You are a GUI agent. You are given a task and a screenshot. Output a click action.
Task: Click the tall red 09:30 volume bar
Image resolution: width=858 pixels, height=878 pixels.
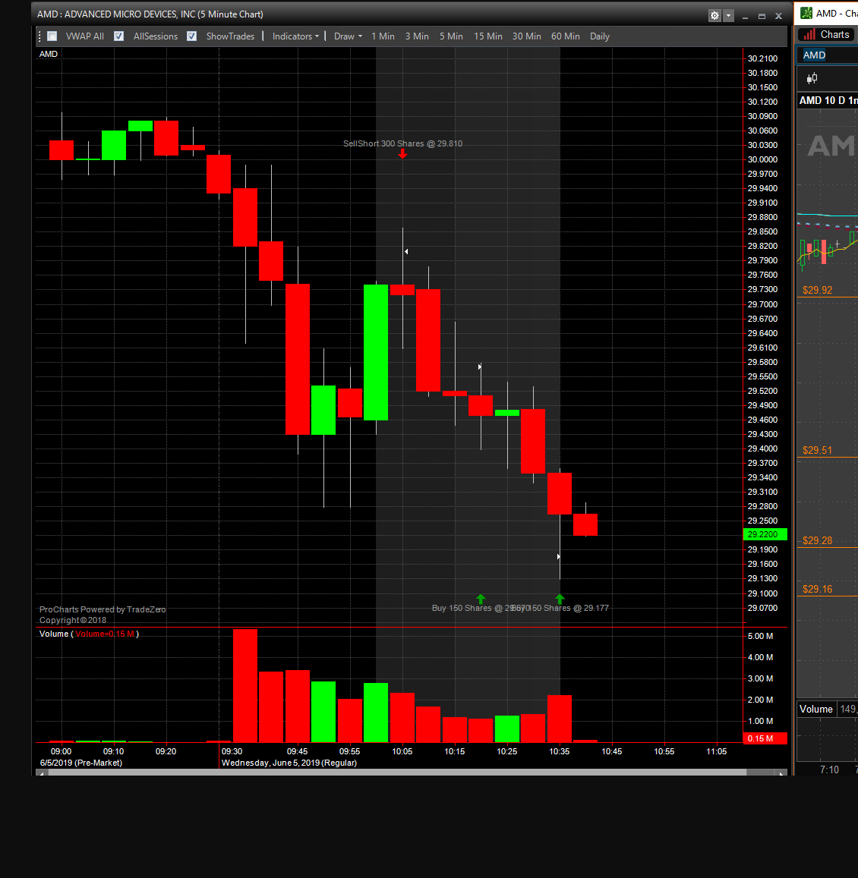[245, 686]
